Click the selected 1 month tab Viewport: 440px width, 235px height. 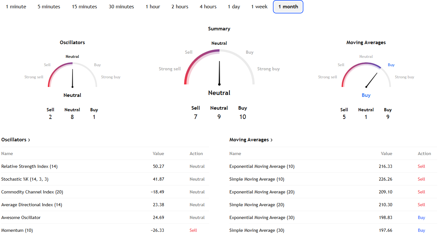click(x=288, y=7)
